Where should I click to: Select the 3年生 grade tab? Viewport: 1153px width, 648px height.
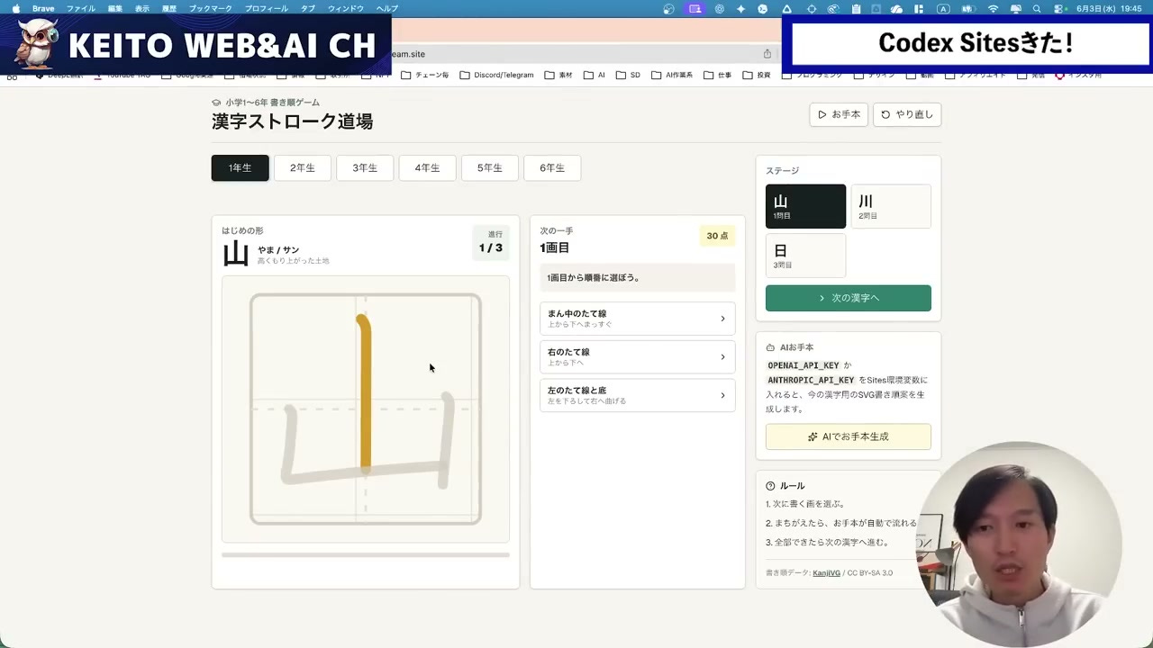click(365, 168)
